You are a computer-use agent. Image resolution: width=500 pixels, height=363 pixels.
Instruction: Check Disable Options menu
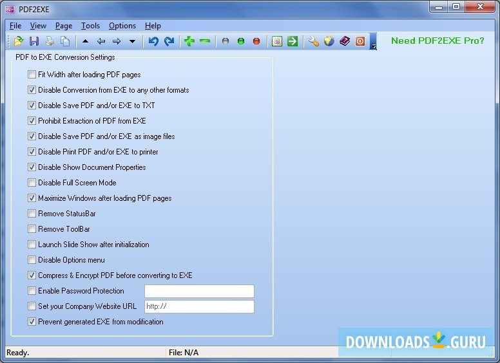(32, 260)
